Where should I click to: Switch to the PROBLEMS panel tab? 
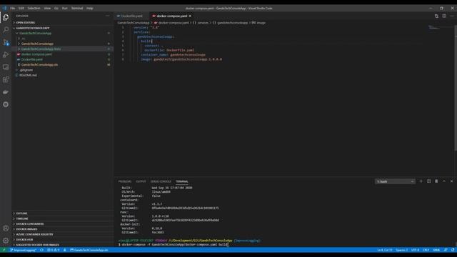(x=125, y=181)
